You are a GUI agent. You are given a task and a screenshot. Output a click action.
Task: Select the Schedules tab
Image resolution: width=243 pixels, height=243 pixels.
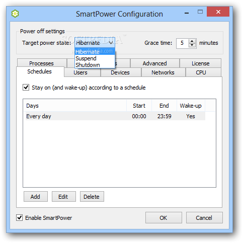pyautogui.click(x=40, y=71)
